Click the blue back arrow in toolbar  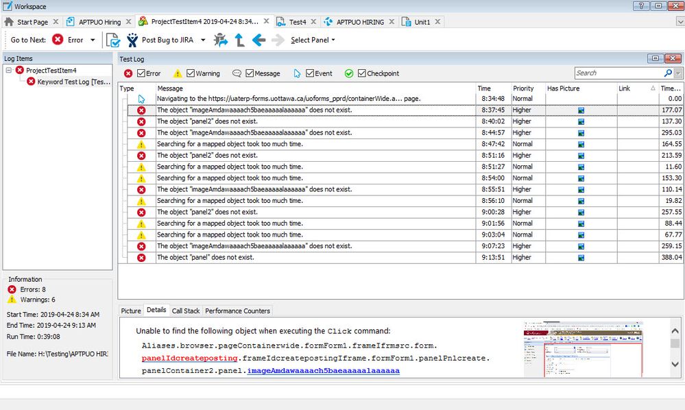pyautogui.click(x=259, y=40)
